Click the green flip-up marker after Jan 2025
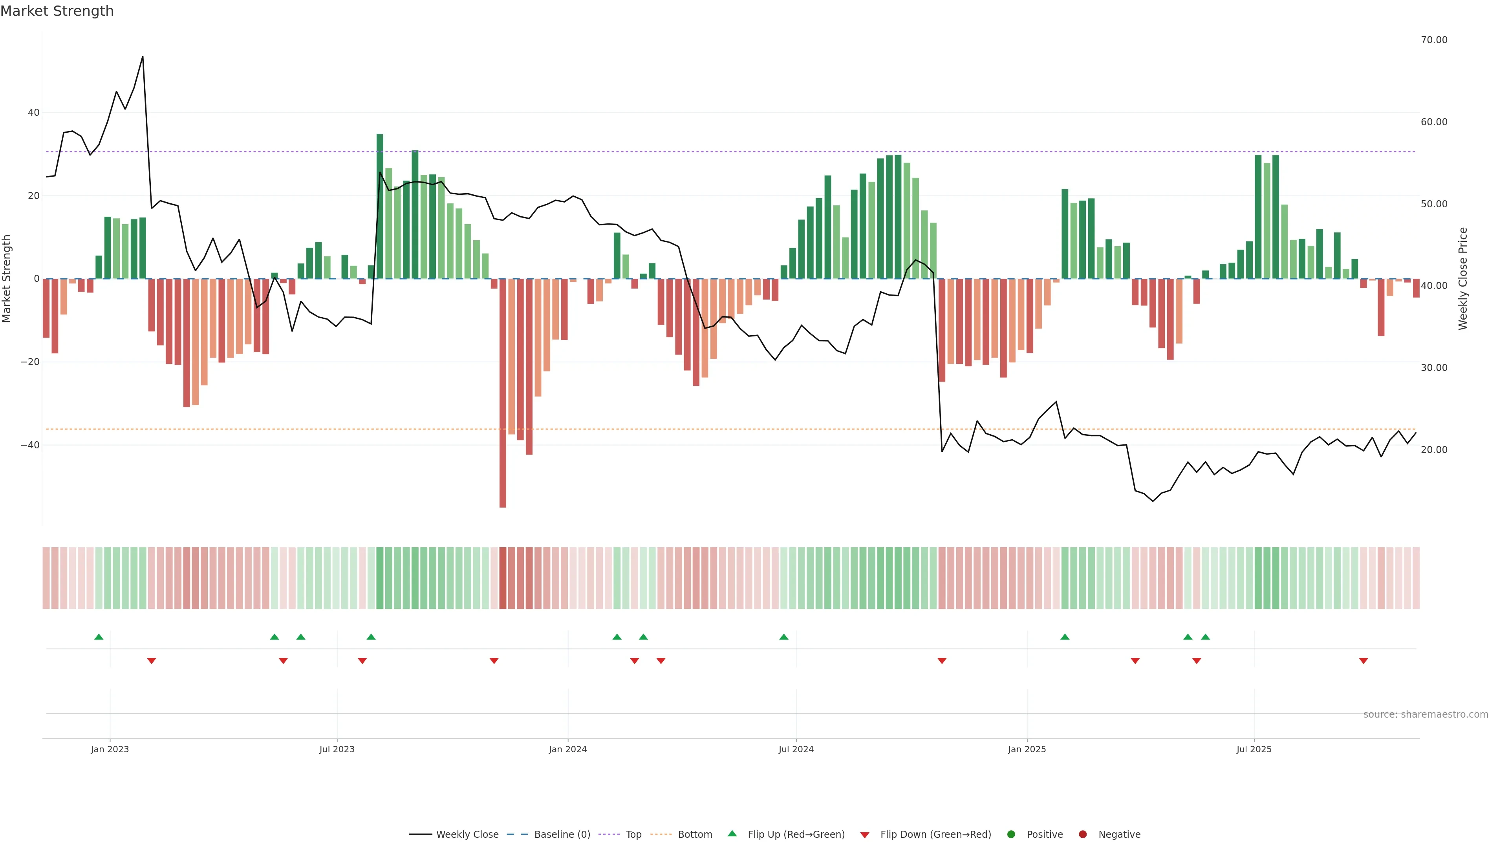 tap(1065, 637)
